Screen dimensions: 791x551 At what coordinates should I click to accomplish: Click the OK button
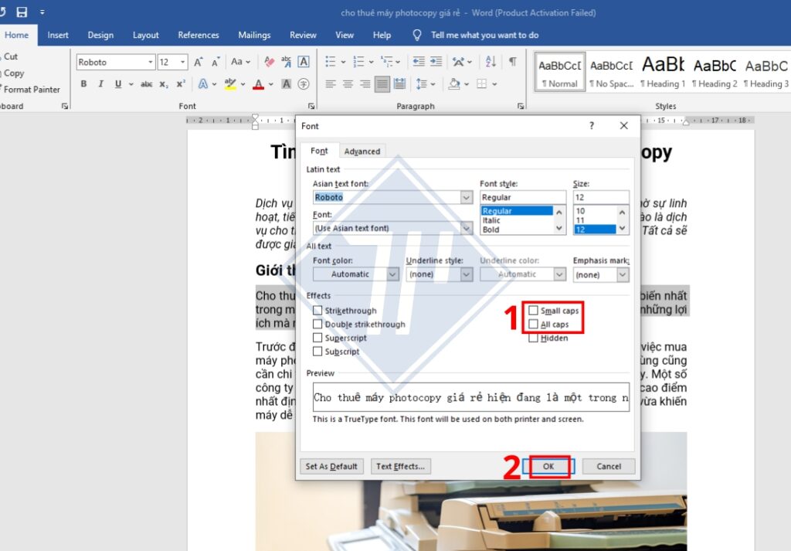548,466
